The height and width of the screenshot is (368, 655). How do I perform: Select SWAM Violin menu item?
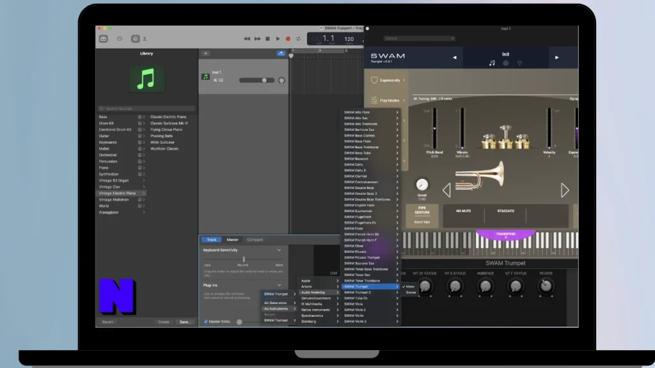[370, 316]
